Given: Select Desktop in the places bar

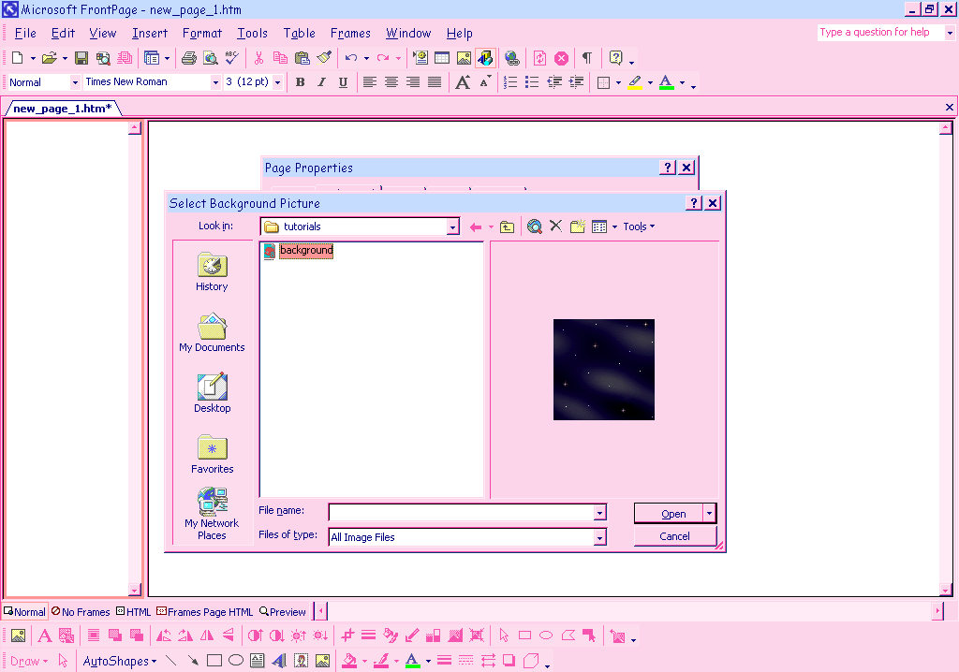Looking at the screenshot, I should pyautogui.click(x=212, y=393).
